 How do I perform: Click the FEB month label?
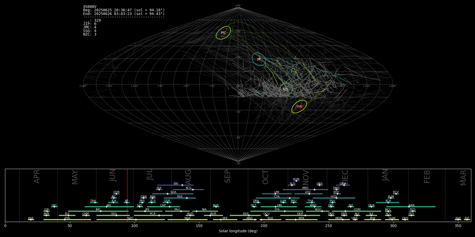click(x=427, y=176)
